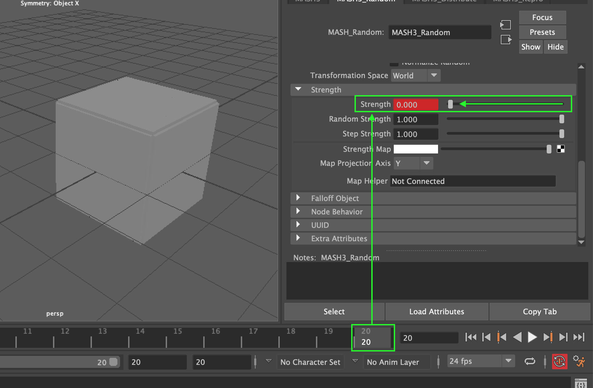Image resolution: width=593 pixels, height=388 pixels.
Task: Click the Strength value field showing 0.000
Action: 416,104
